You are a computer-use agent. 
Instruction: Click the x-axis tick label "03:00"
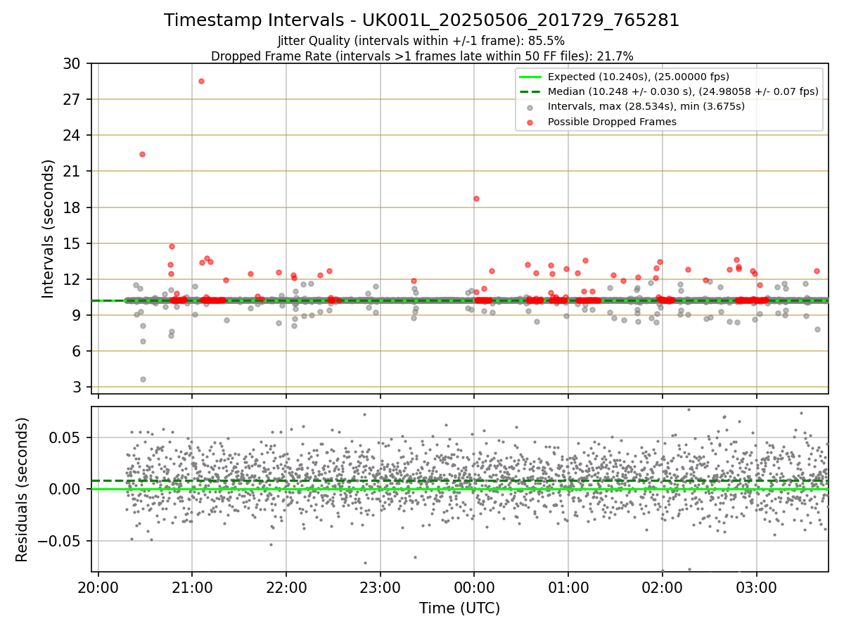(x=756, y=588)
